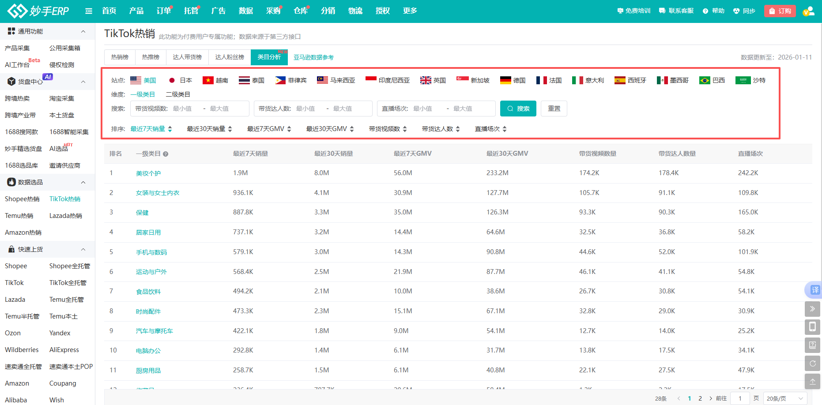
Task: Click the hamburger menu collapse icon
Action: tap(89, 11)
